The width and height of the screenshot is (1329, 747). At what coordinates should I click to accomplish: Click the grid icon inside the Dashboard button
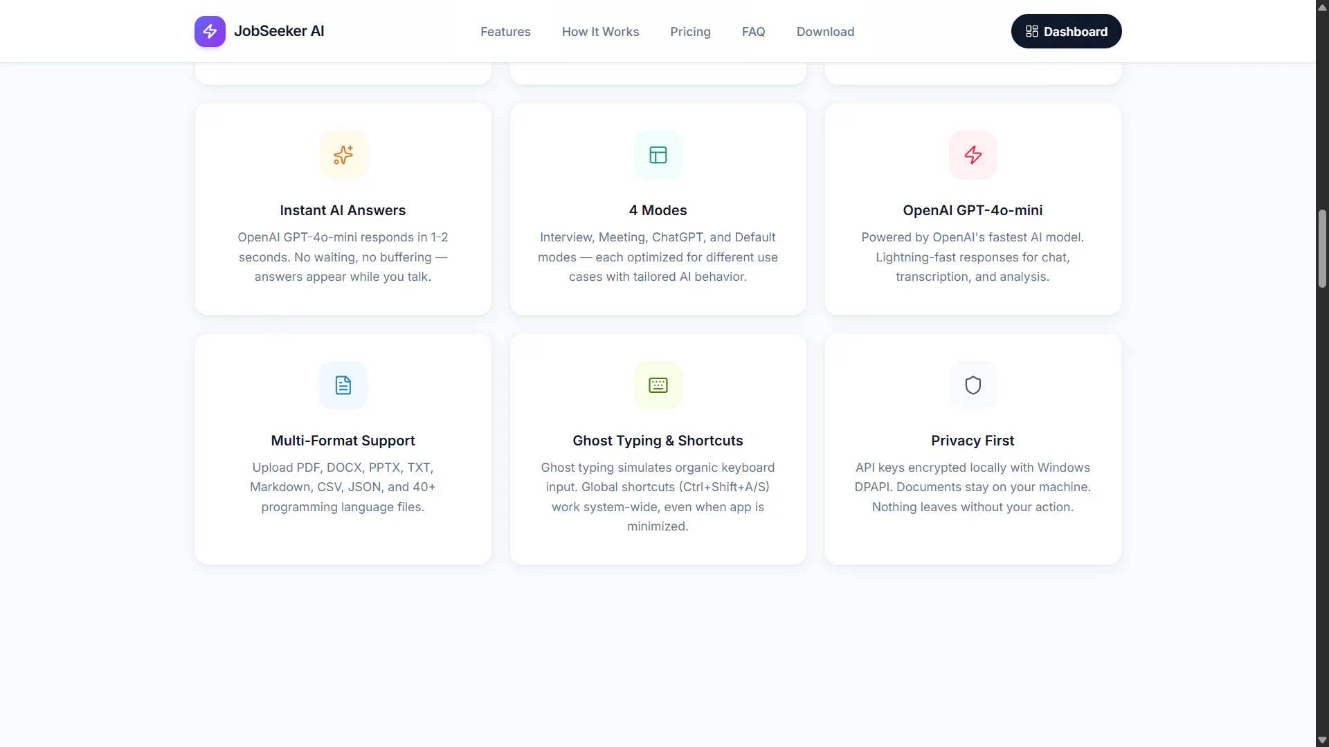tap(1031, 31)
